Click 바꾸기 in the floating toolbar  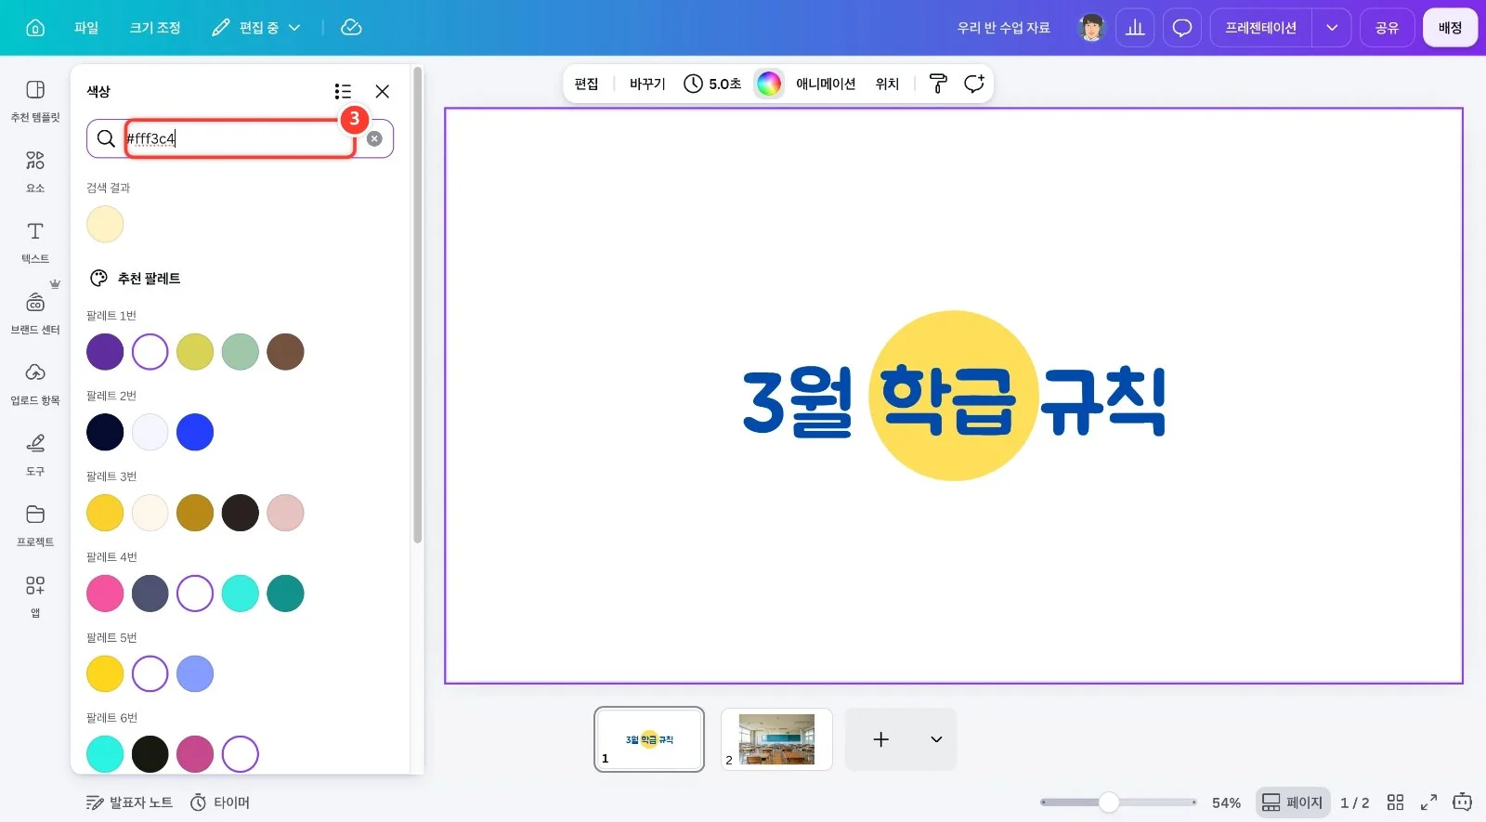coord(647,84)
